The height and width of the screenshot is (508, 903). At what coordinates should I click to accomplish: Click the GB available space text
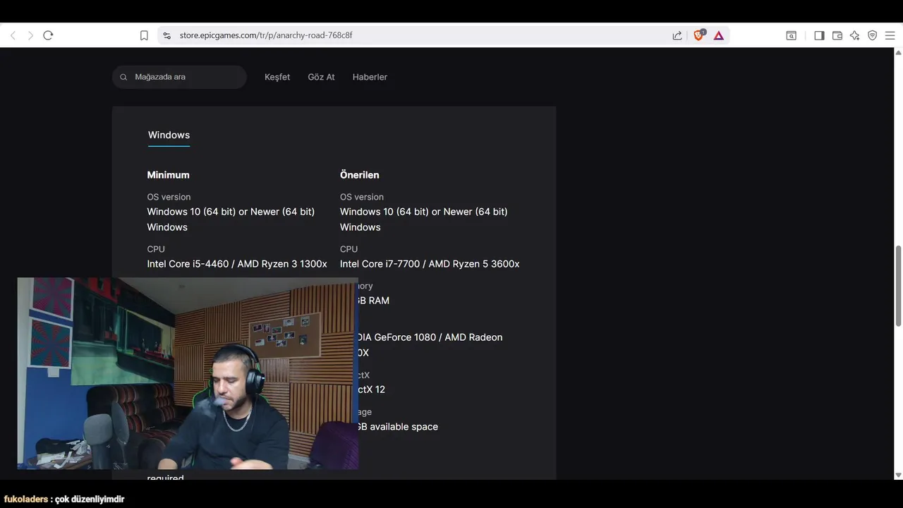tap(398, 427)
